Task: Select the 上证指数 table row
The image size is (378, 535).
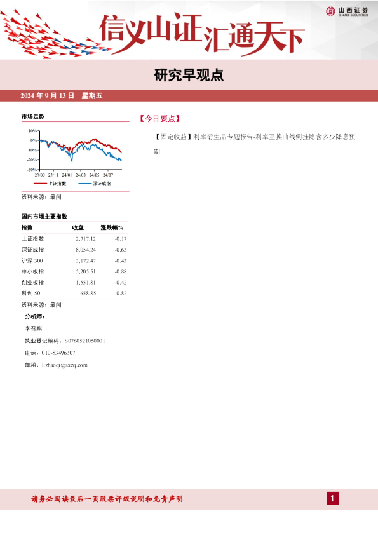Action: coord(74,239)
